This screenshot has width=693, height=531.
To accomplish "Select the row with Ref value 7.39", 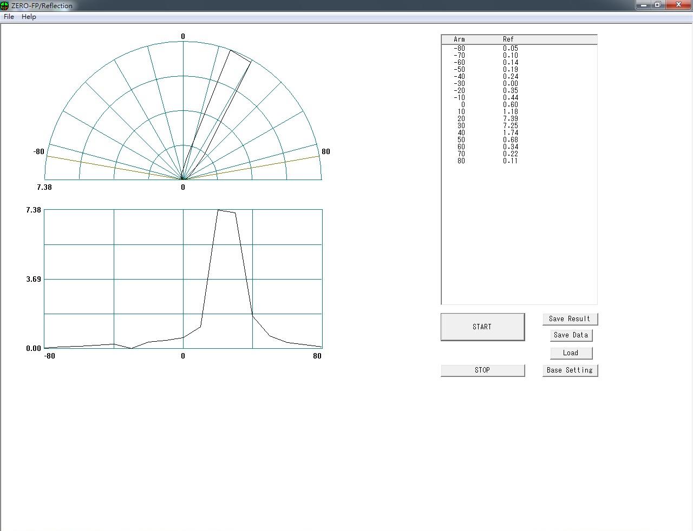I will click(510, 119).
